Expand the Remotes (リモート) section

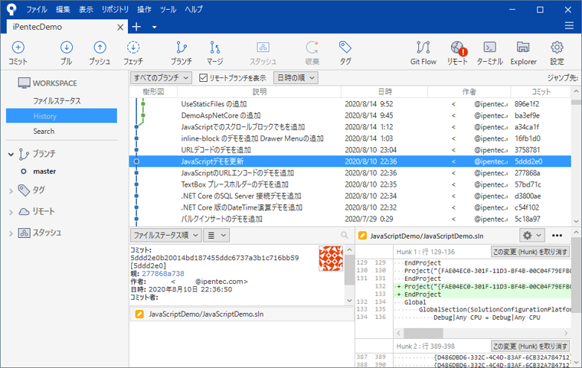[11, 212]
